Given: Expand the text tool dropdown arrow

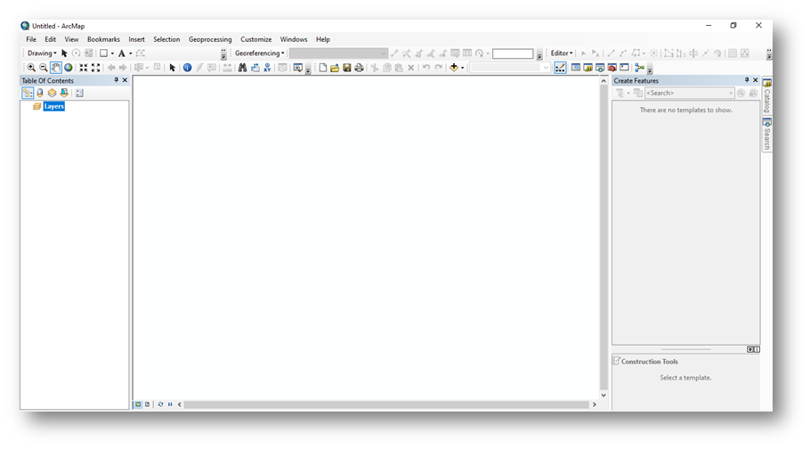Looking at the screenshot, I should [x=130, y=53].
